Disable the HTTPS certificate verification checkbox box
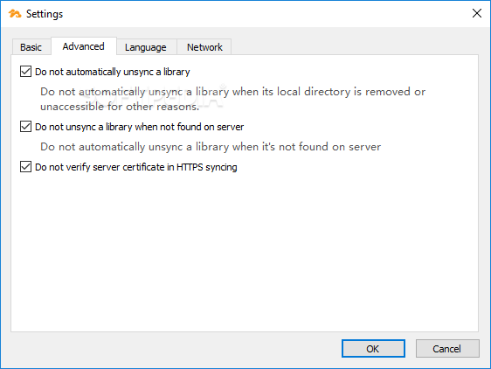The height and width of the screenshot is (369, 491). (25, 167)
